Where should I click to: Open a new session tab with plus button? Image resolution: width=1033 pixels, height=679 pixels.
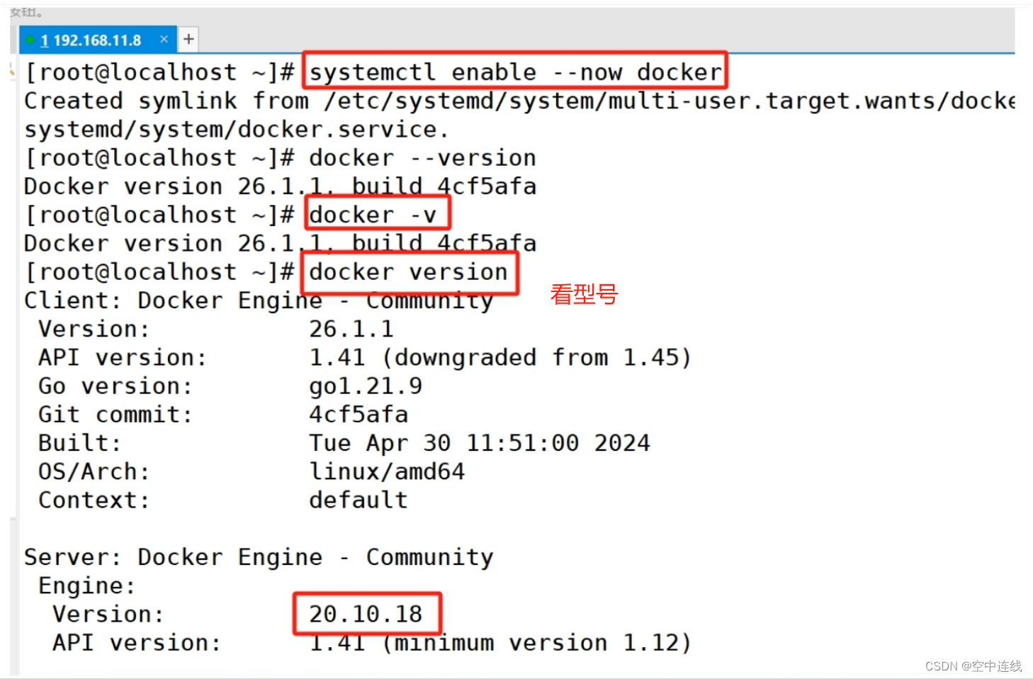tap(188, 39)
